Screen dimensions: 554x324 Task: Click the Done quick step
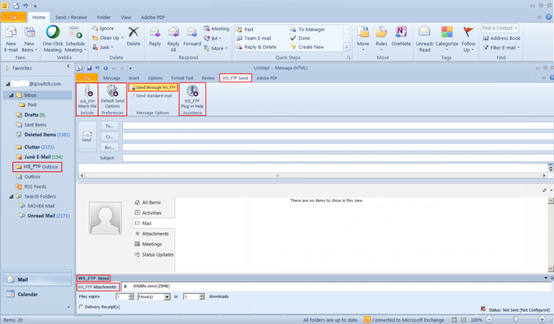pyautogui.click(x=300, y=38)
